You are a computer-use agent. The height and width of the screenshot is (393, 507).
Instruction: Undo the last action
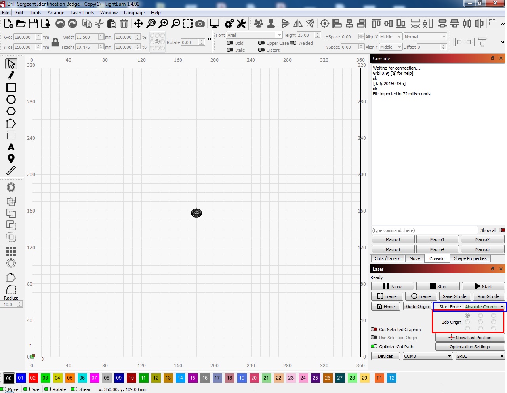(x=60, y=23)
